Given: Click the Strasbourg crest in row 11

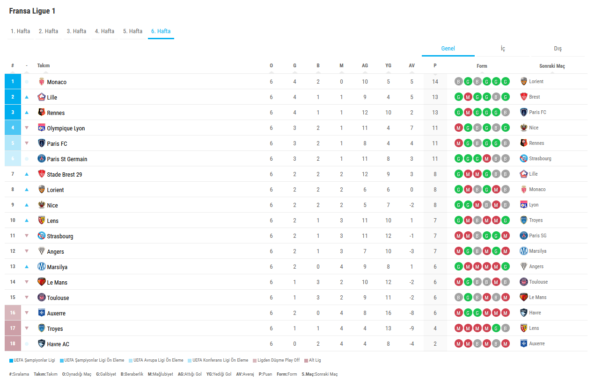Looking at the screenshot, I should tap(42, 236).
